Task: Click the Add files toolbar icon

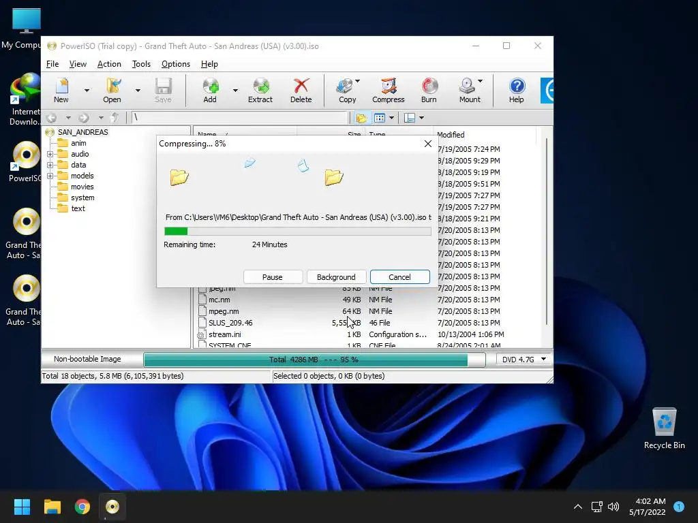Action: point(210,91)
